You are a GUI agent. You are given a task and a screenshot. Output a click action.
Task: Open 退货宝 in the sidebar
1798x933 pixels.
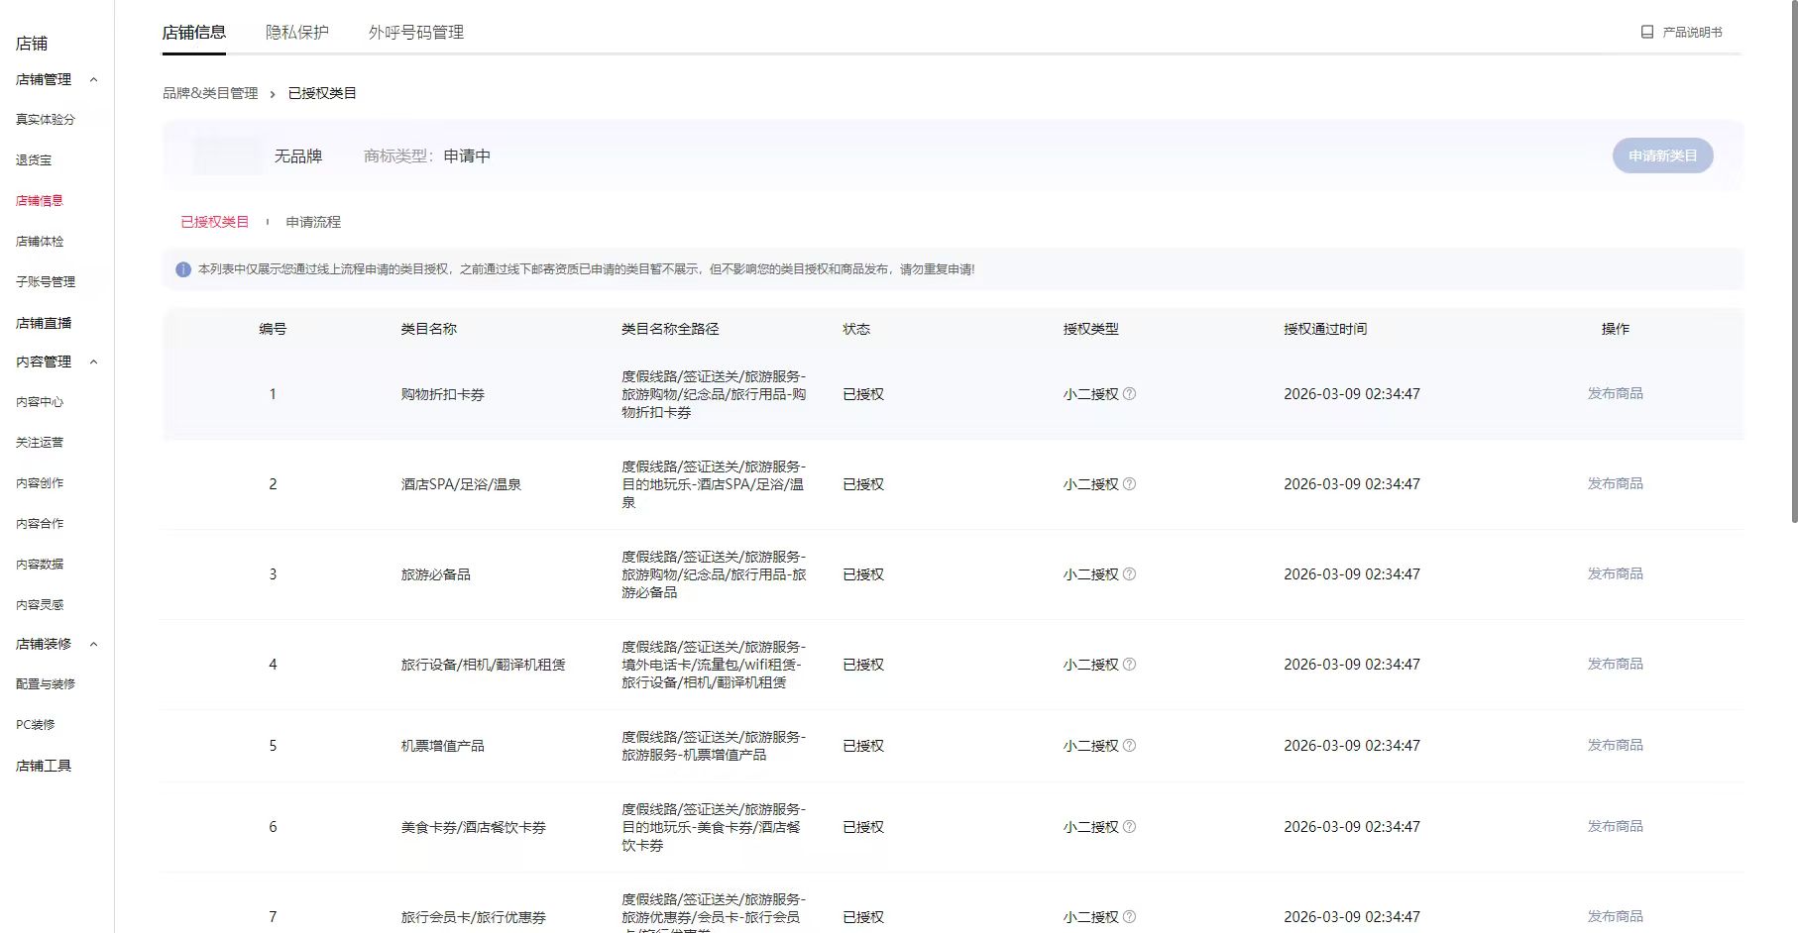(34, 160)
